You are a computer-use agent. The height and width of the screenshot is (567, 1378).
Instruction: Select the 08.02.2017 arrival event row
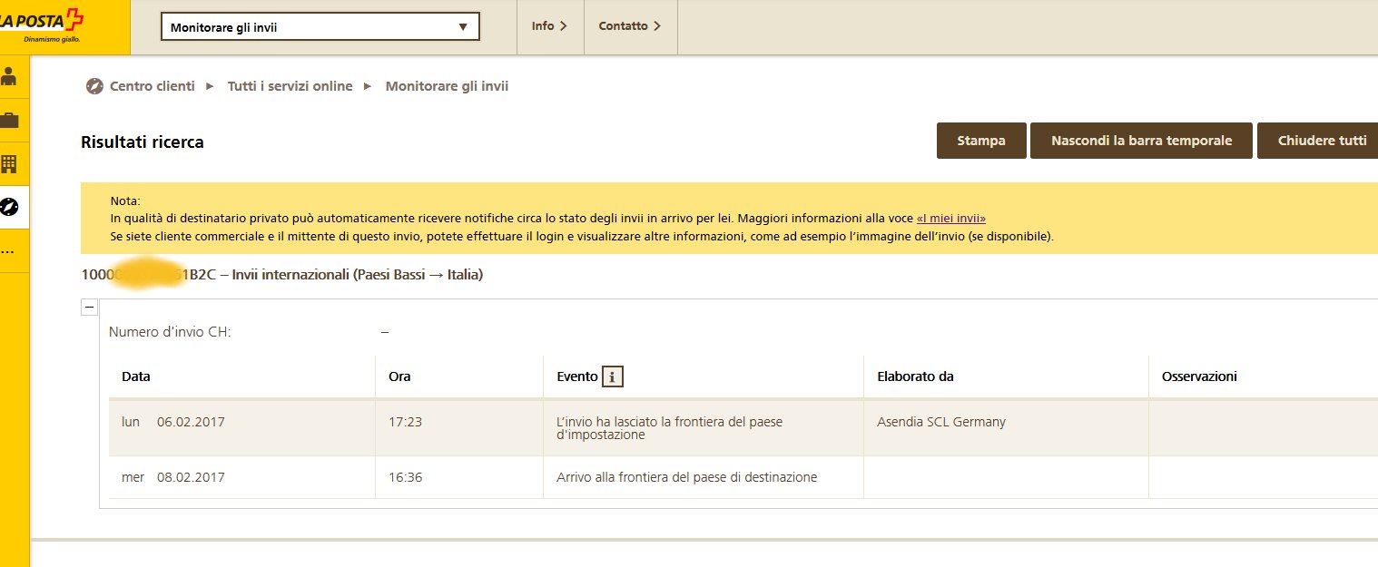click(x=685, y=477)
